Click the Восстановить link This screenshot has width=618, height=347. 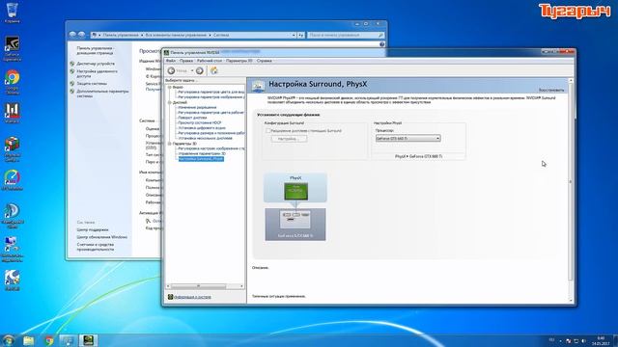(551, 90)
